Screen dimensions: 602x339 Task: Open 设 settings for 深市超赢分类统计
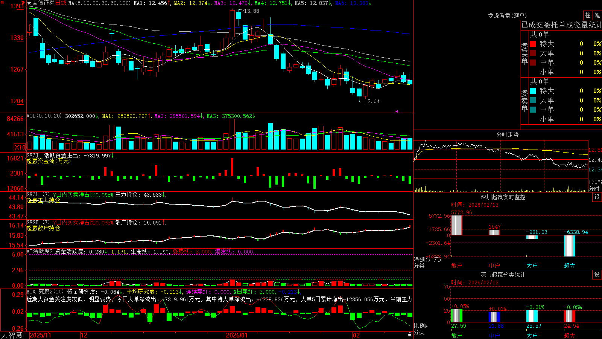[x=597, y=275]
